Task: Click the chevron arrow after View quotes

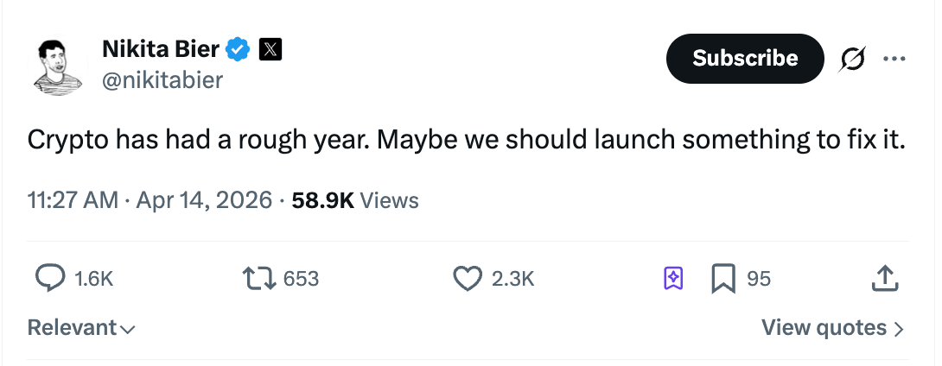Action: 899,329
